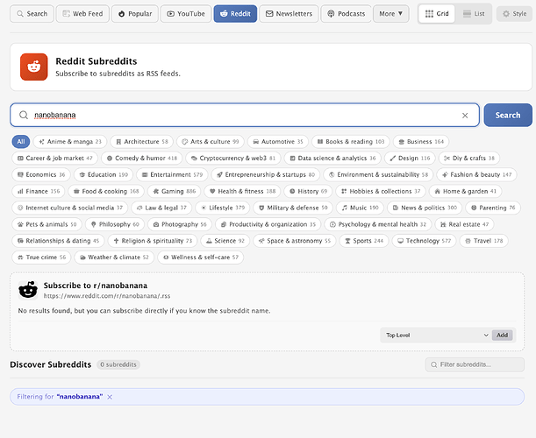Viewport: 536px width, 438px height.
Task: Open the Style settings
Action: point(514,14)
